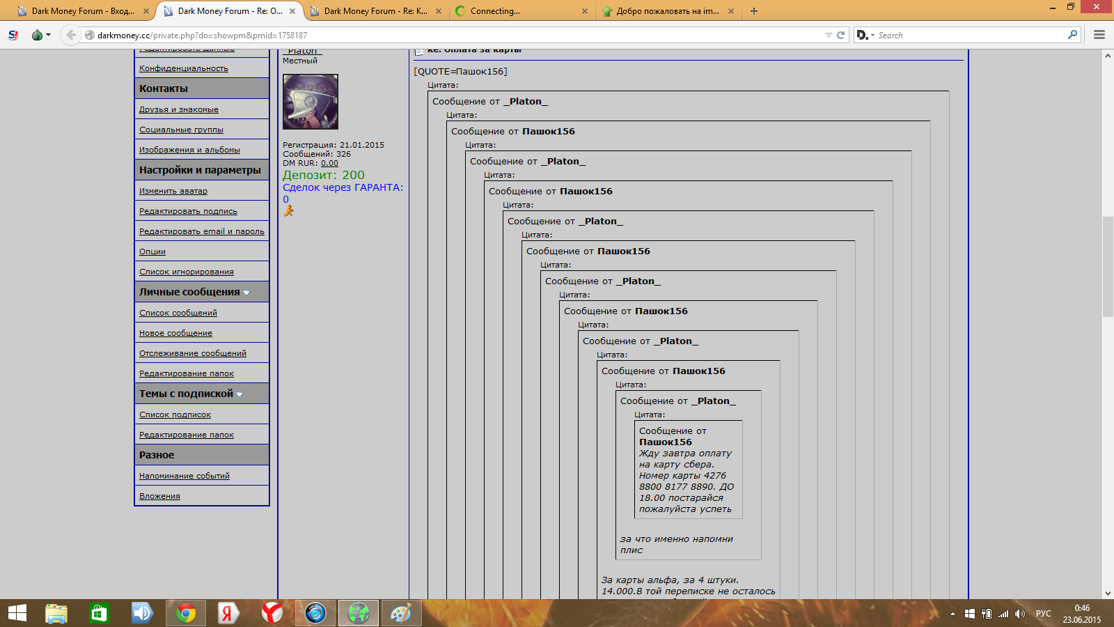The height and width of the screenshot is (627, 1114).
Task: Close the Connecting... tab
Action: [584, 11]
